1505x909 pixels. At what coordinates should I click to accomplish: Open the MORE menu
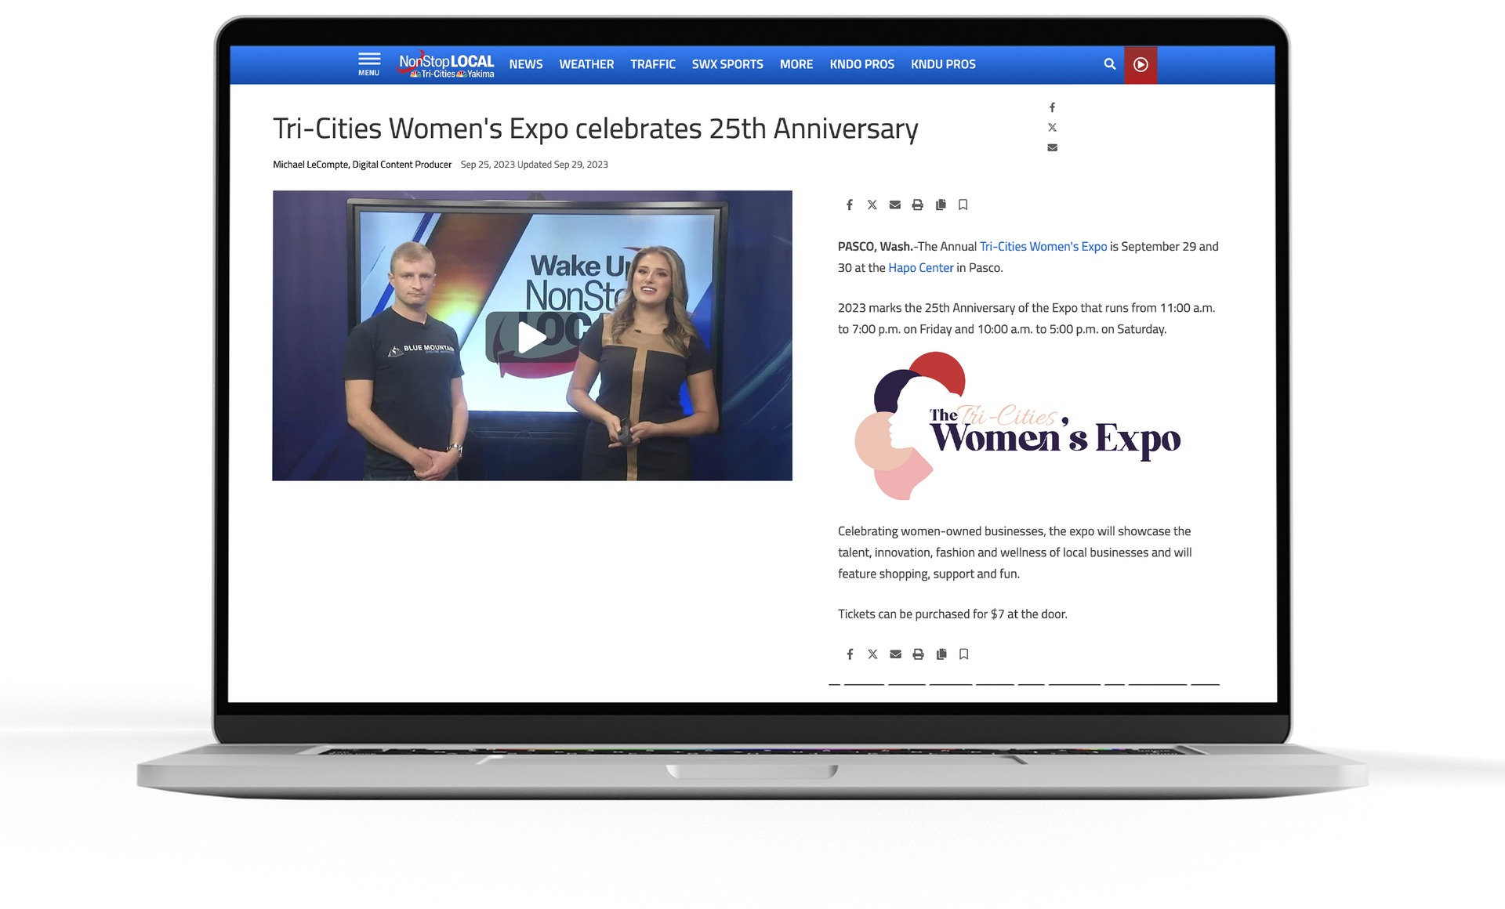point(796,64)
